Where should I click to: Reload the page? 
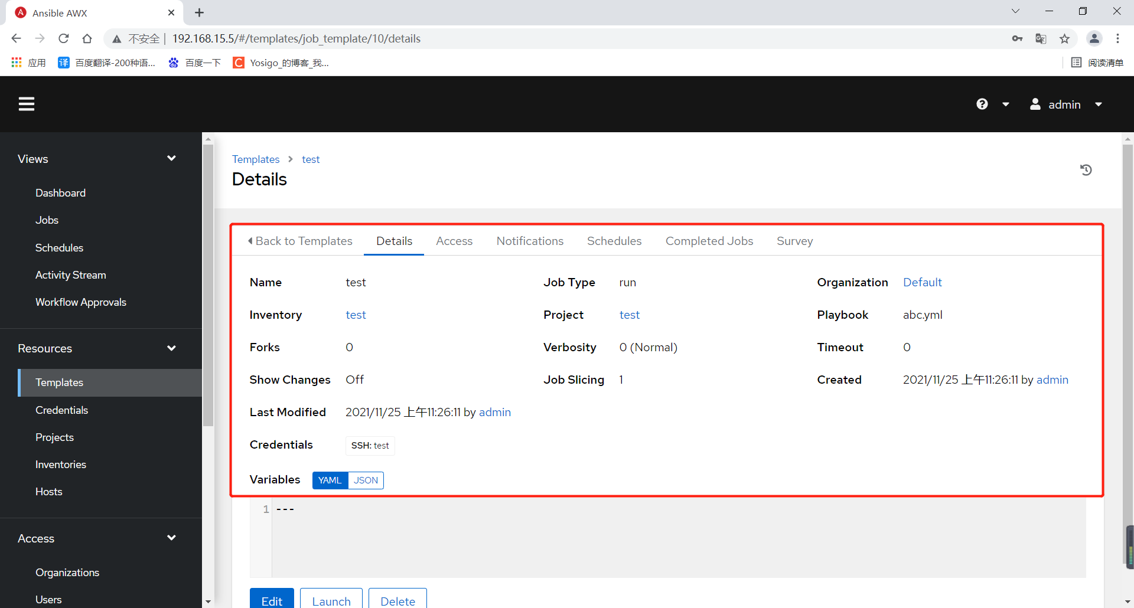pyautogui.click(x=64, y=38)
